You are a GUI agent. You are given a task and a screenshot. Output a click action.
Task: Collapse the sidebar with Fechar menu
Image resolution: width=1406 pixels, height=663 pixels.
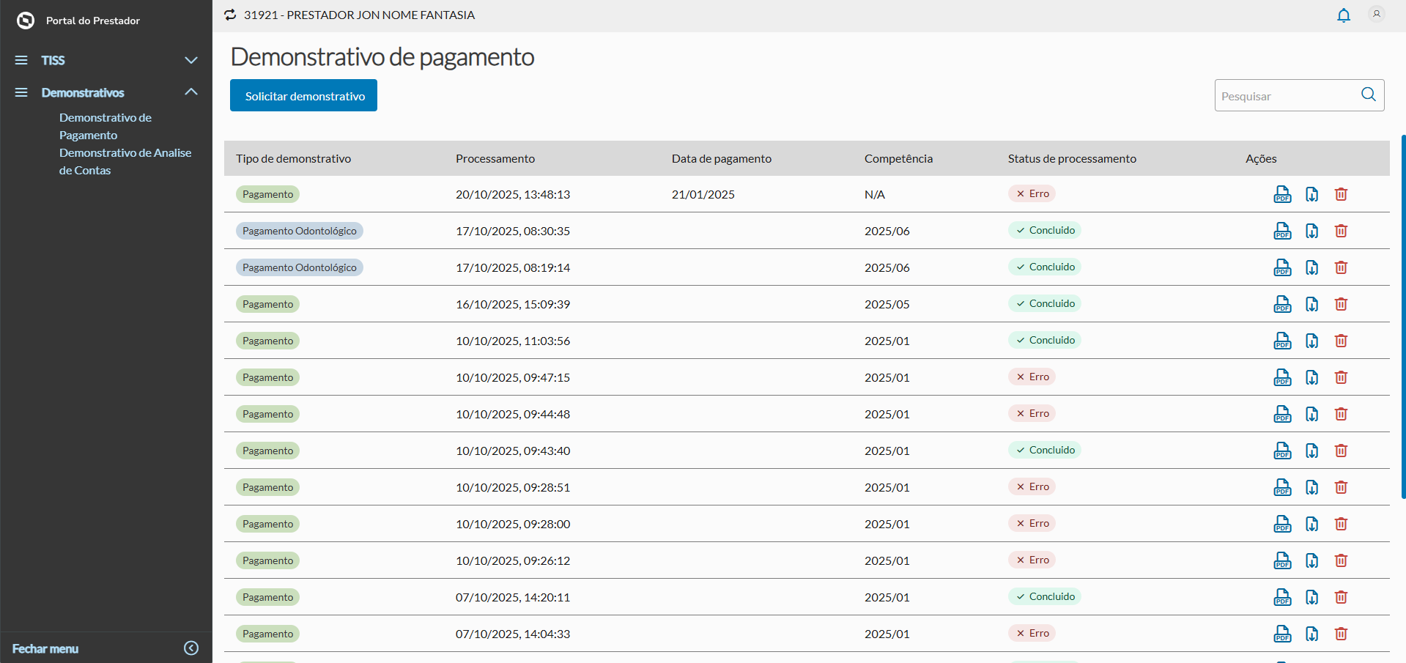tap(191, 648)
